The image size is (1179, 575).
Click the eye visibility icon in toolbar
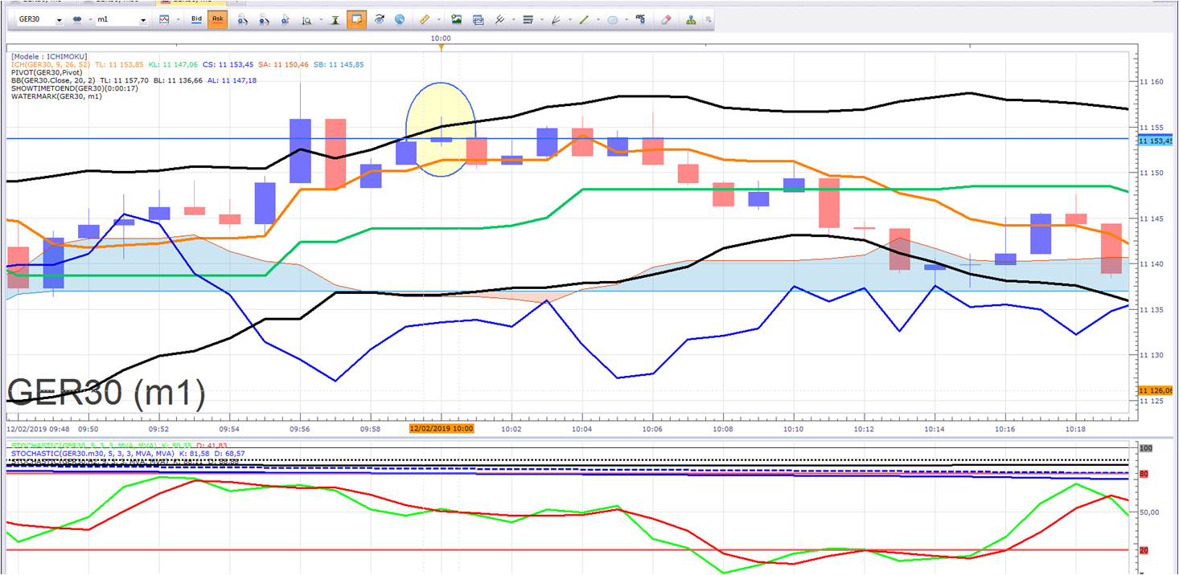(379, 19)
